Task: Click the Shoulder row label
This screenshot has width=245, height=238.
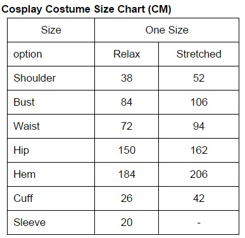Action: click(35, 78)
